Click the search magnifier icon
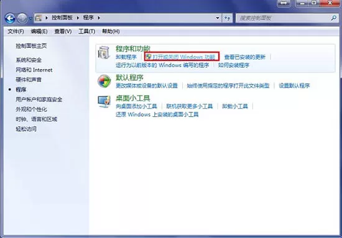Image resolution: width=342 pixels, height=238 pixels. pos(334,18)
